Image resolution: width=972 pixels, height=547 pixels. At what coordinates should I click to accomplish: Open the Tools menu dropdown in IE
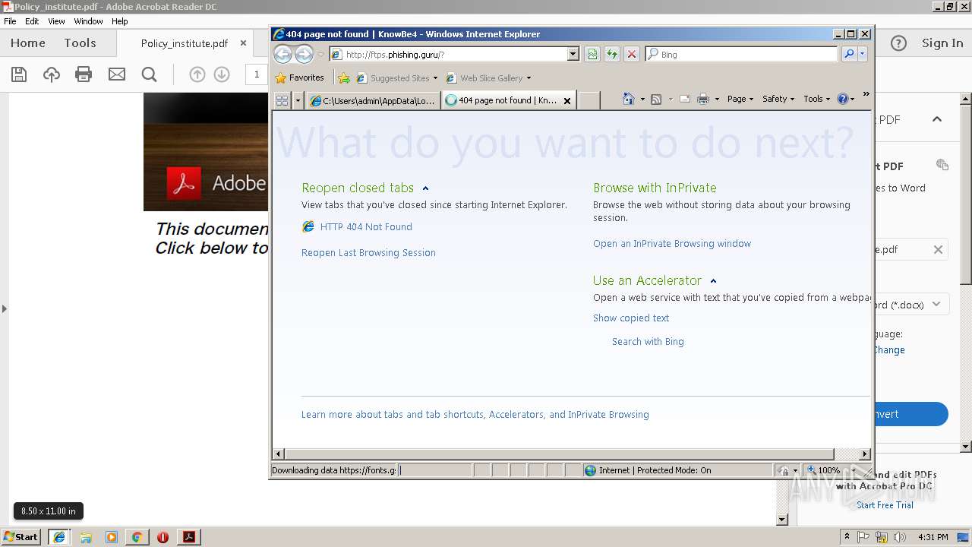point(817,99)
